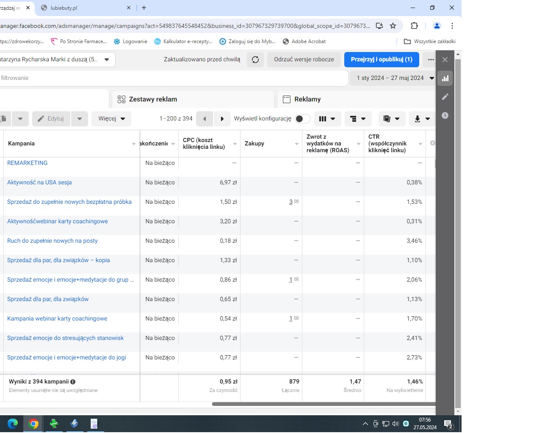The image size is (542, 433).
Task: Open CPC column header dropdown arrow
Action: [235, 144]
